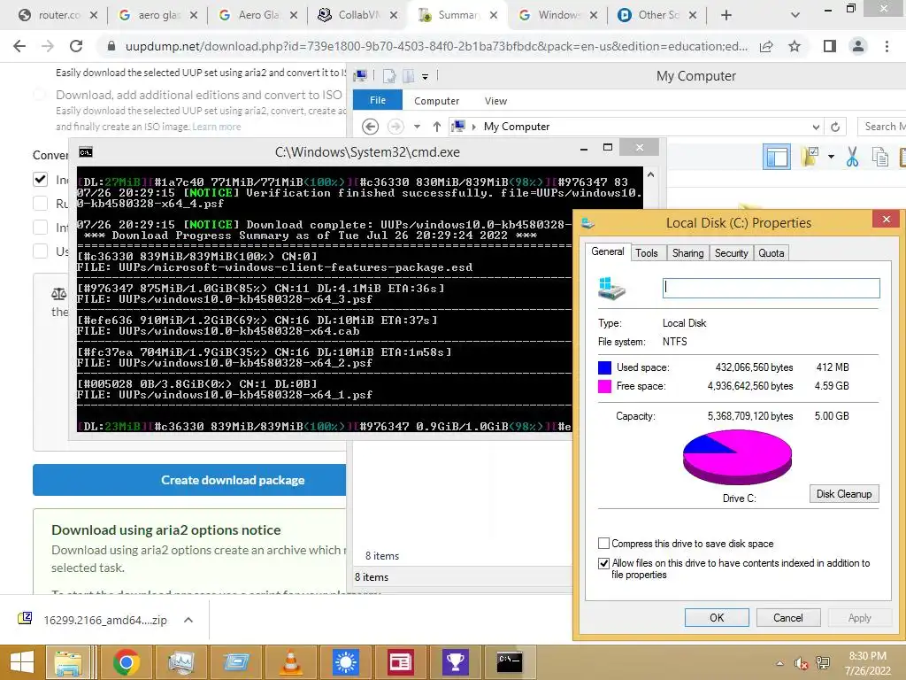The image size is (906, 680).
Task: Switch to the Security properties tab
Action: (731, 252)
